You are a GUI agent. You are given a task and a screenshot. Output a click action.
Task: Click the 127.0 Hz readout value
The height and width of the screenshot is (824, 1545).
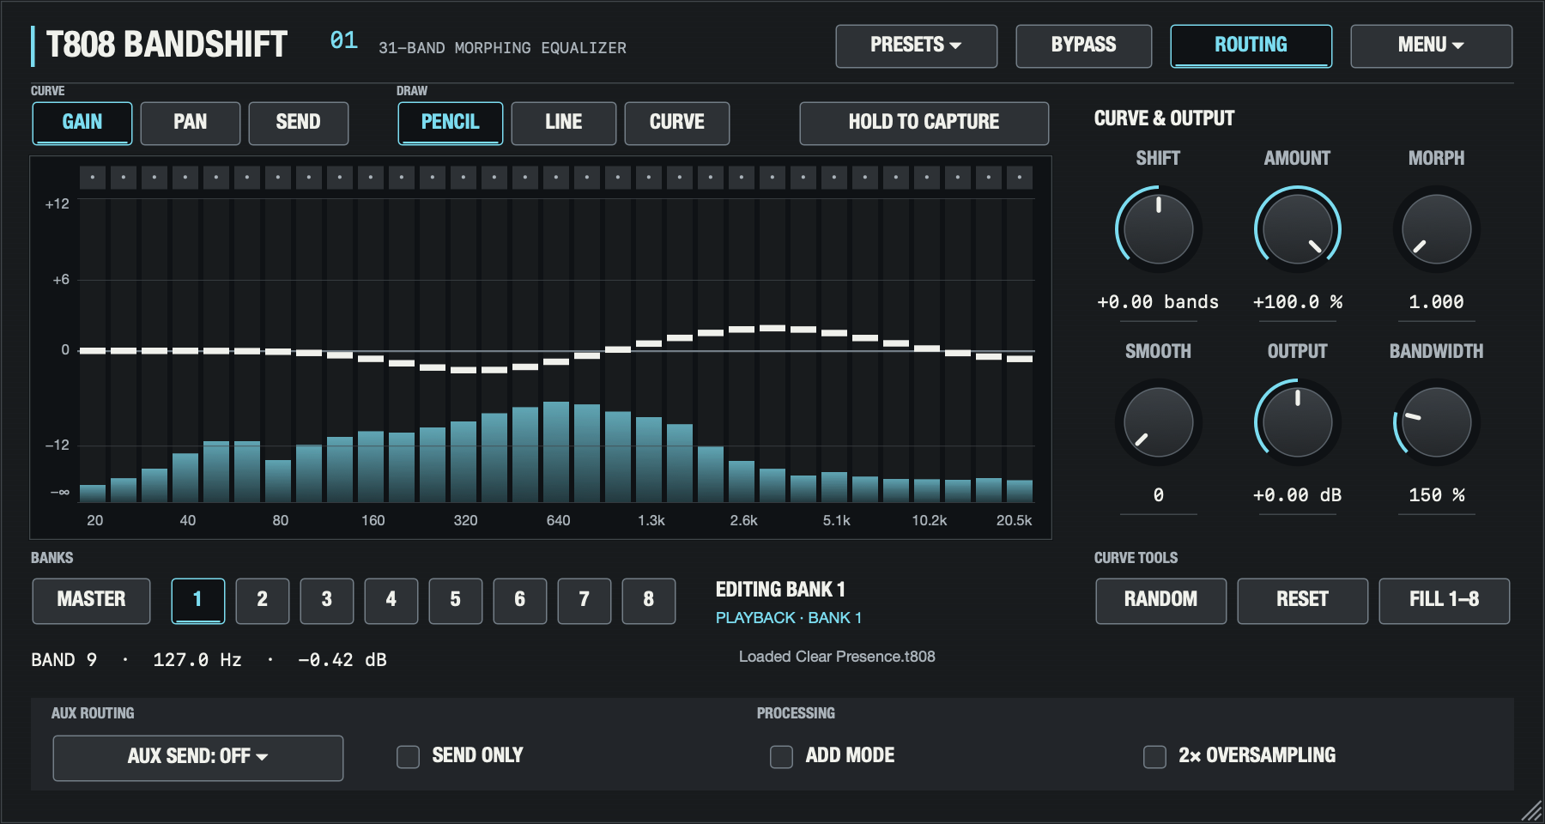(x=197, y=660)
